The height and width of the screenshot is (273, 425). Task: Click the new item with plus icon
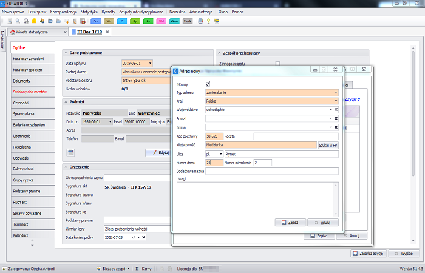[x=67, y=21]
